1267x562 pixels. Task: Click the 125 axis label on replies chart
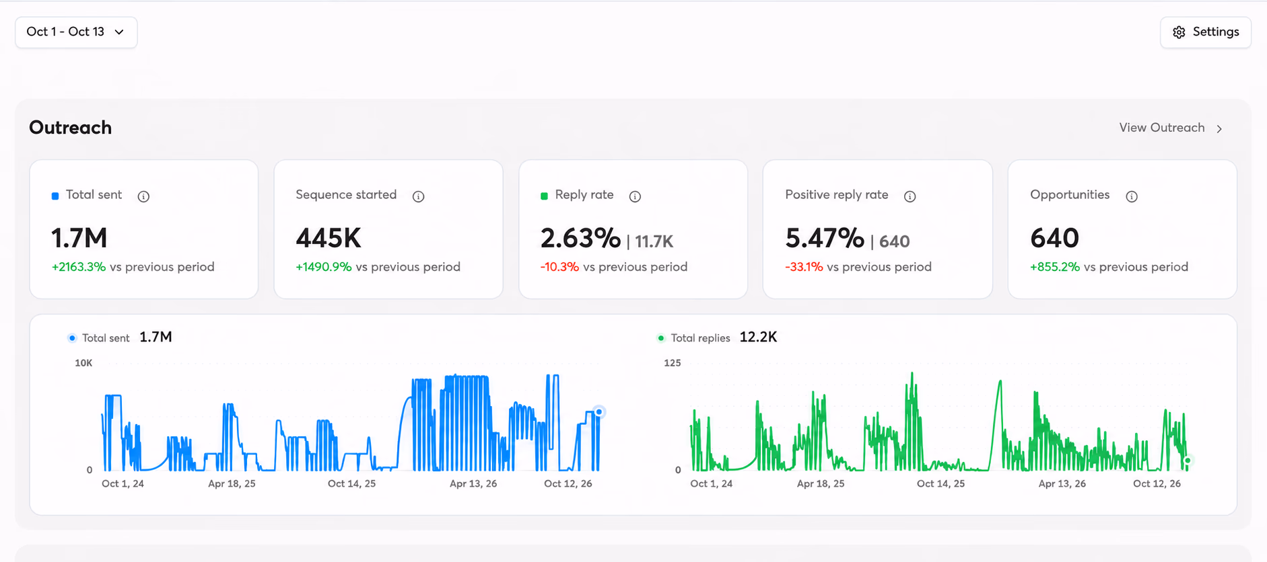[673, 363]
